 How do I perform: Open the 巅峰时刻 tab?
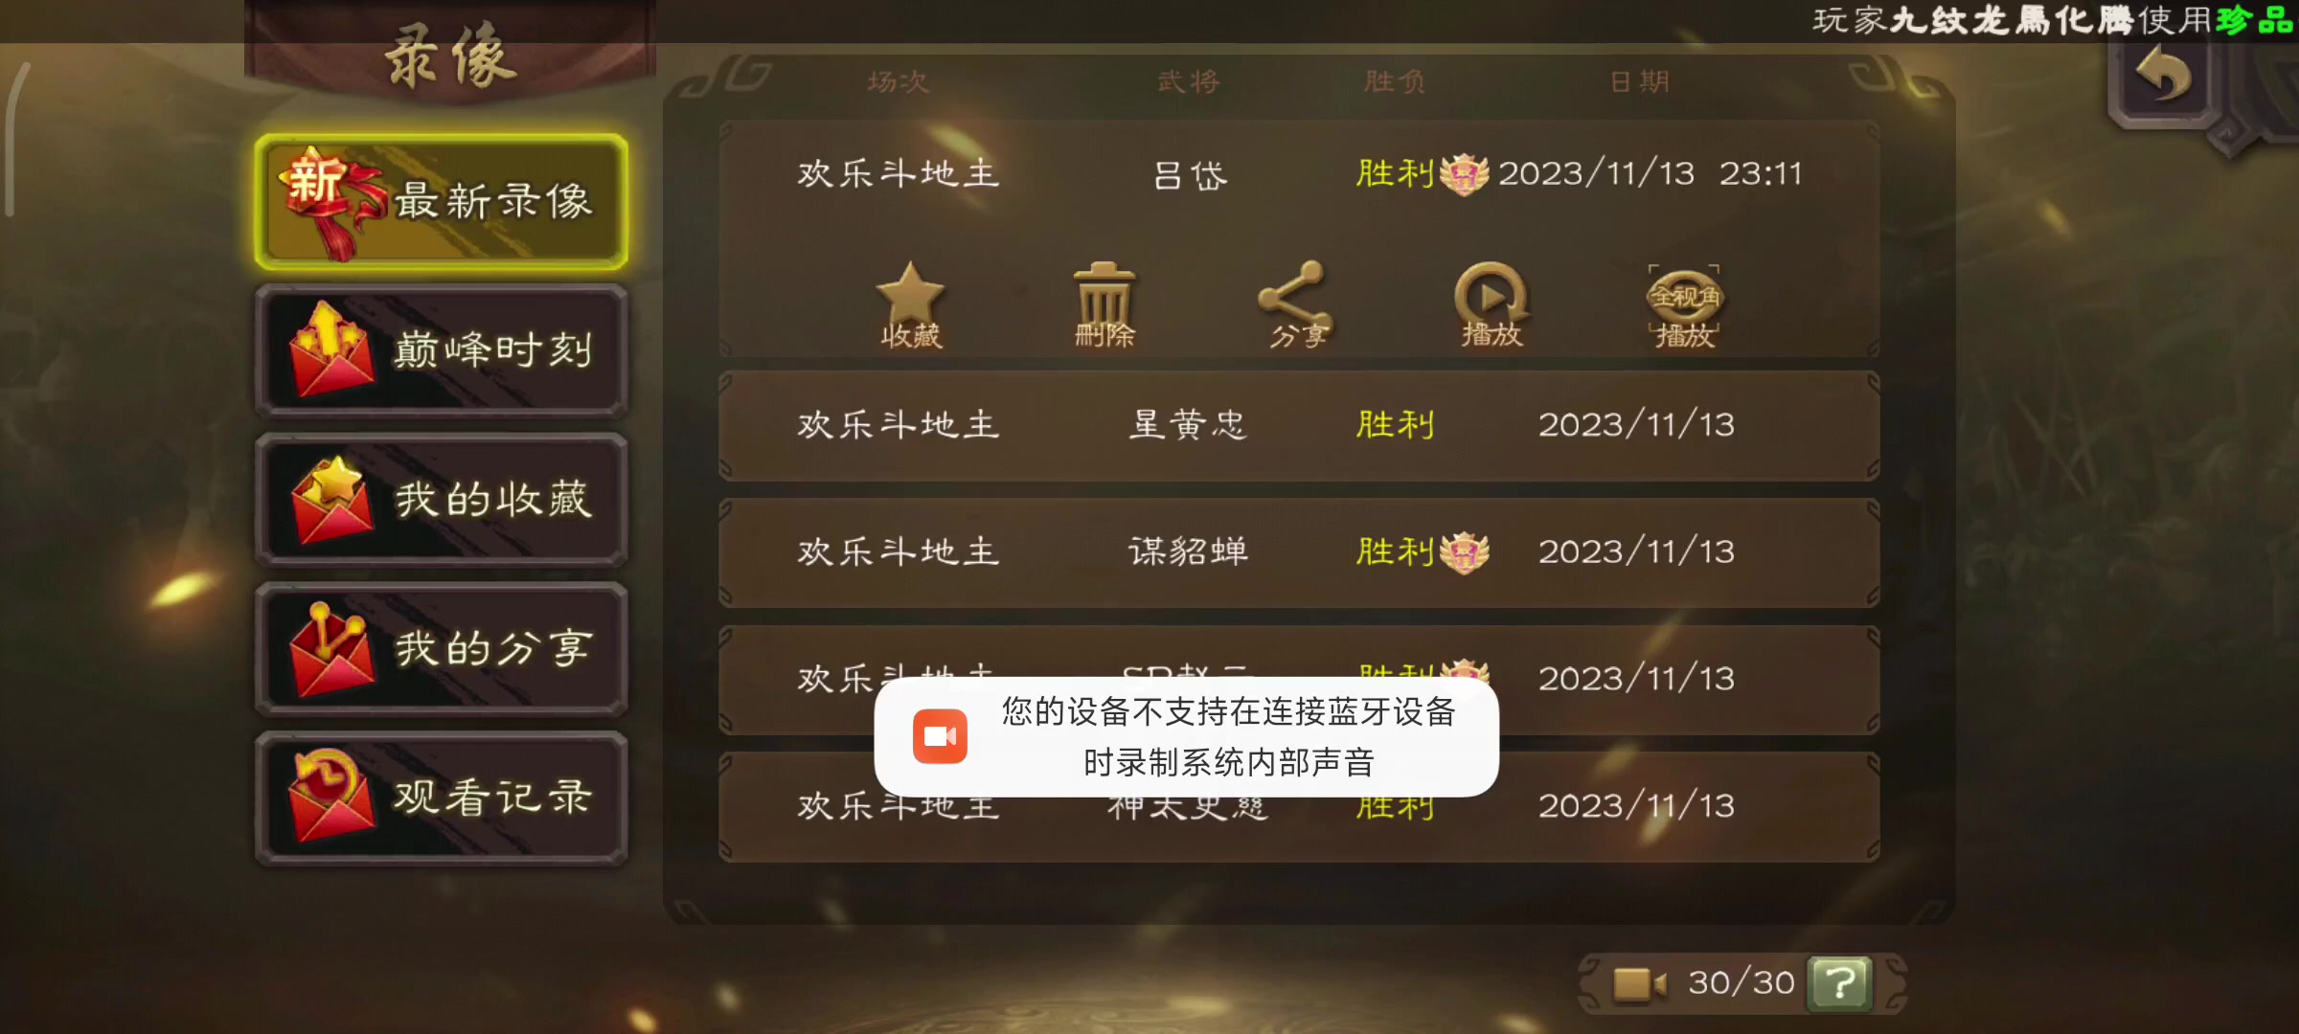coord(442,350)
